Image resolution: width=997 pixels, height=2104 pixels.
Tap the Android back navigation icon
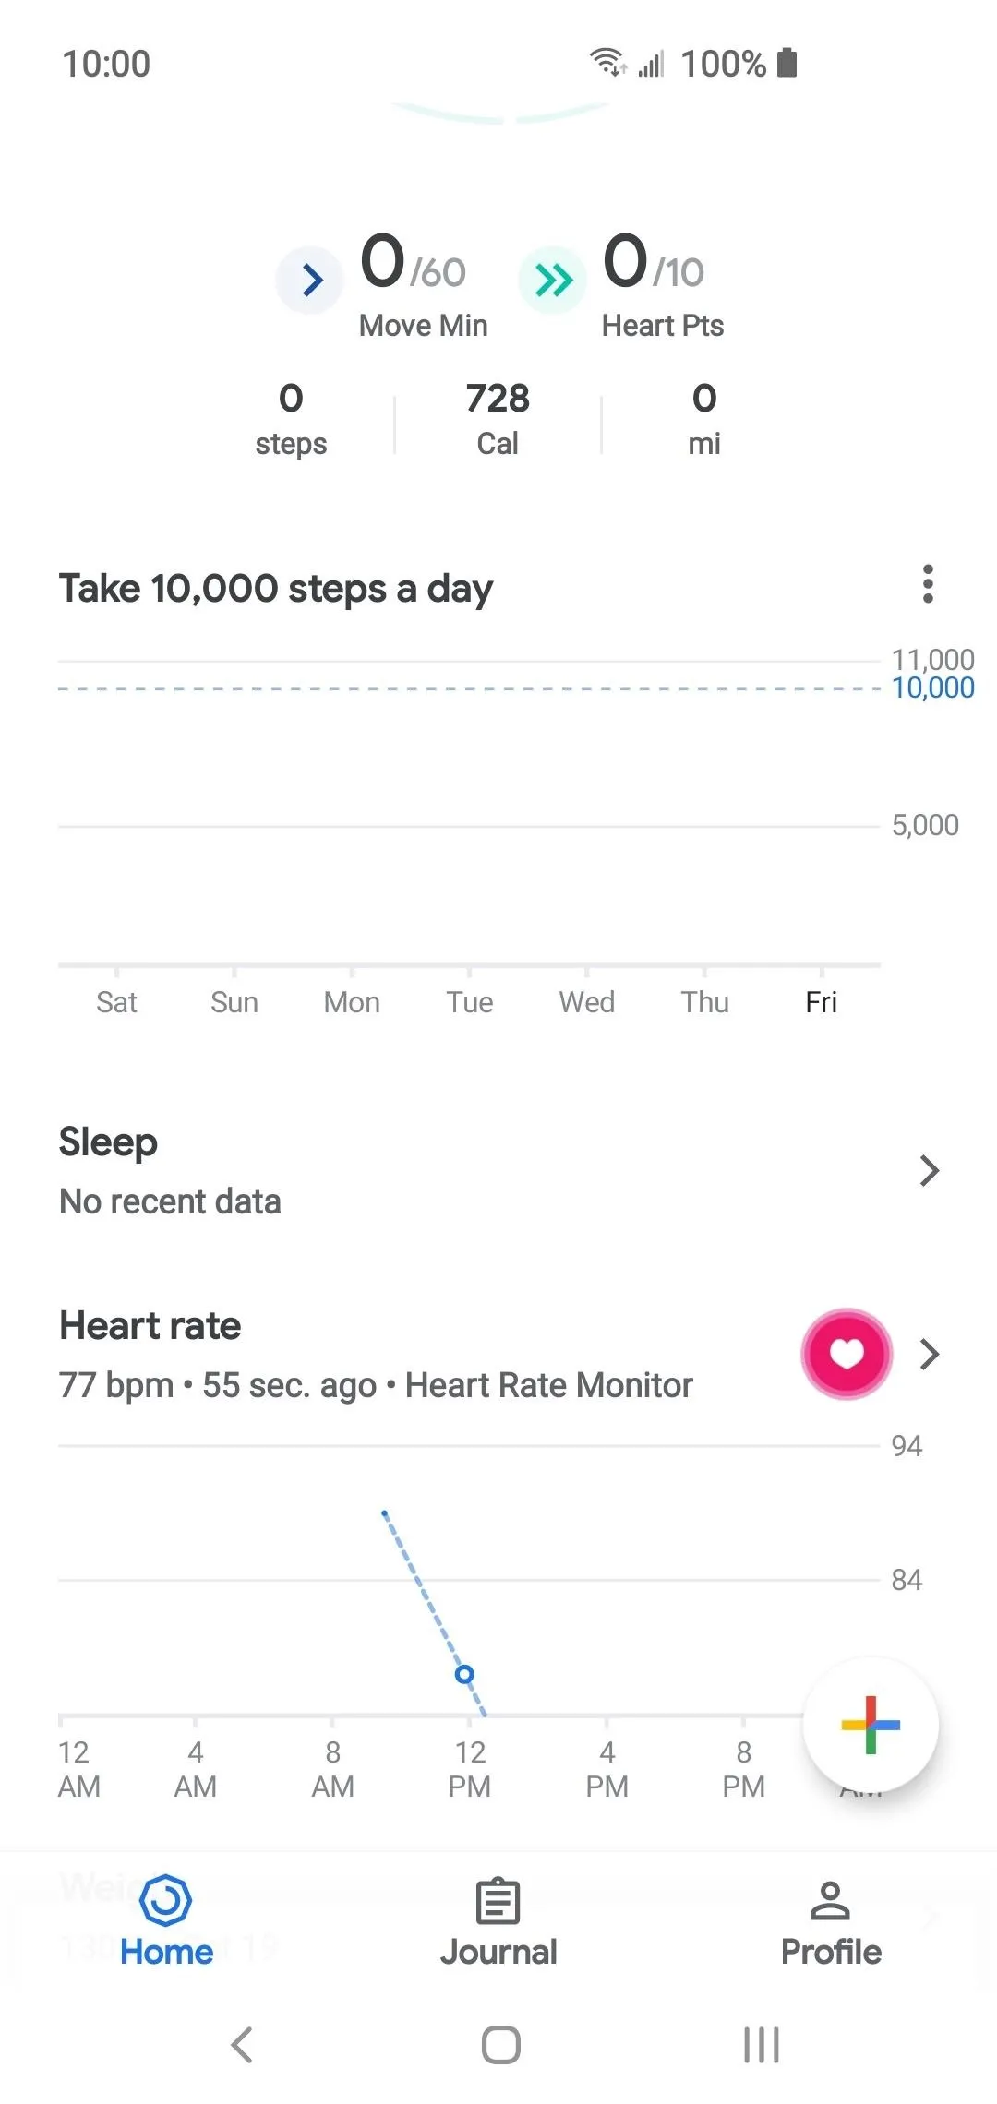point(242,2045)
